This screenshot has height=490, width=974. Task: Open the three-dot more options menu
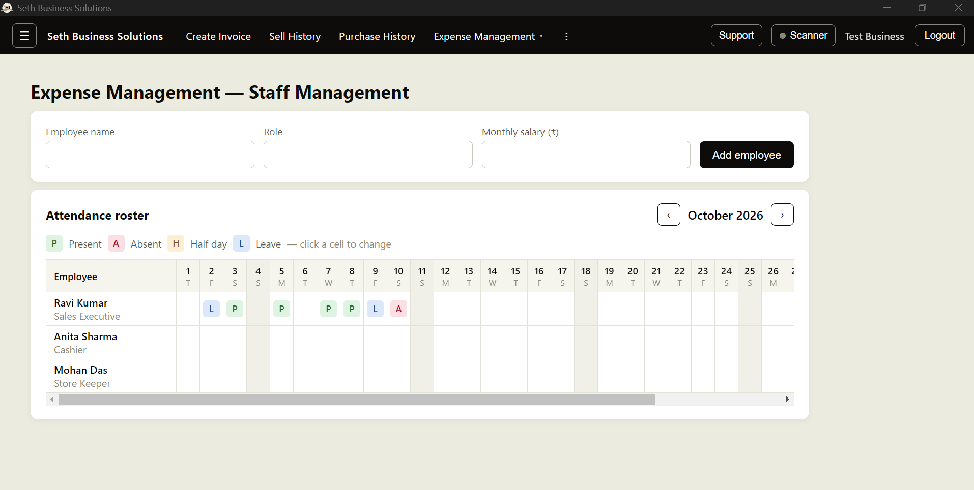(566, 36)
